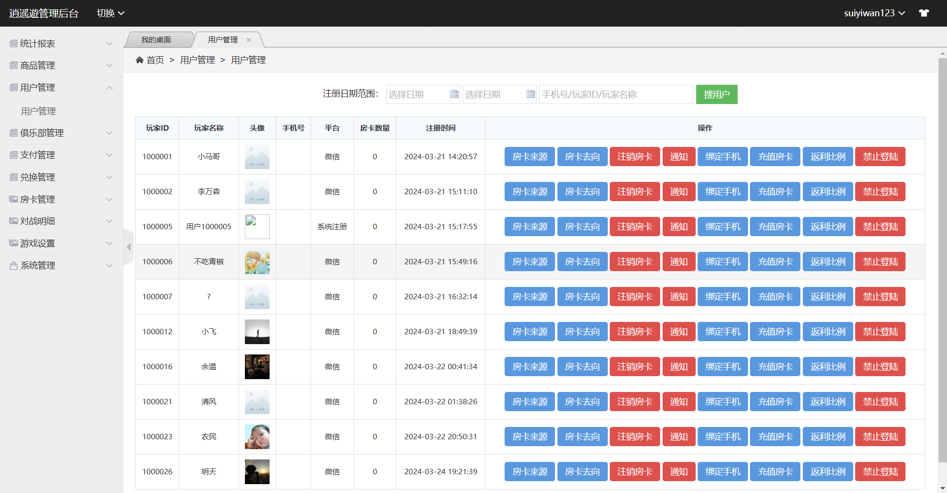Click the green 搜用户 button
Screen dimensions: 947x493
pyautogui.click(x=716, y=95)
